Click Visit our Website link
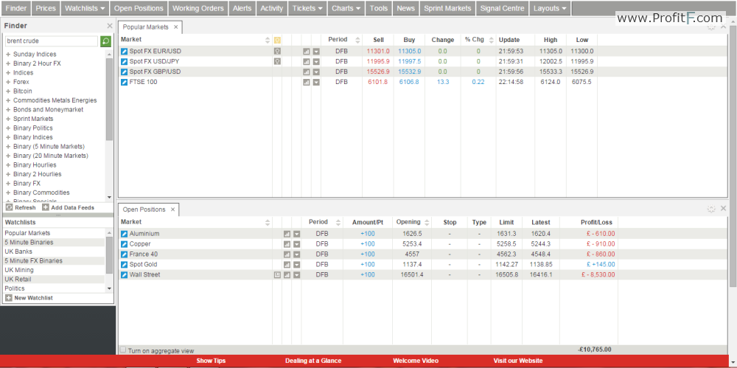 (x=518, y=361)
